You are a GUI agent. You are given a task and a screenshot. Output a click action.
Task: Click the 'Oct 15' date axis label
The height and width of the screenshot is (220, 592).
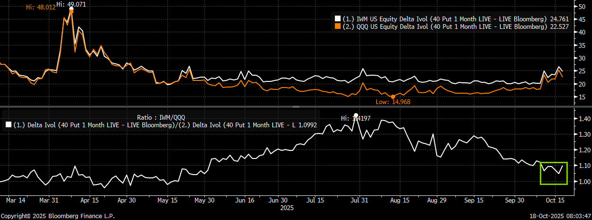(x=555, y=200)
